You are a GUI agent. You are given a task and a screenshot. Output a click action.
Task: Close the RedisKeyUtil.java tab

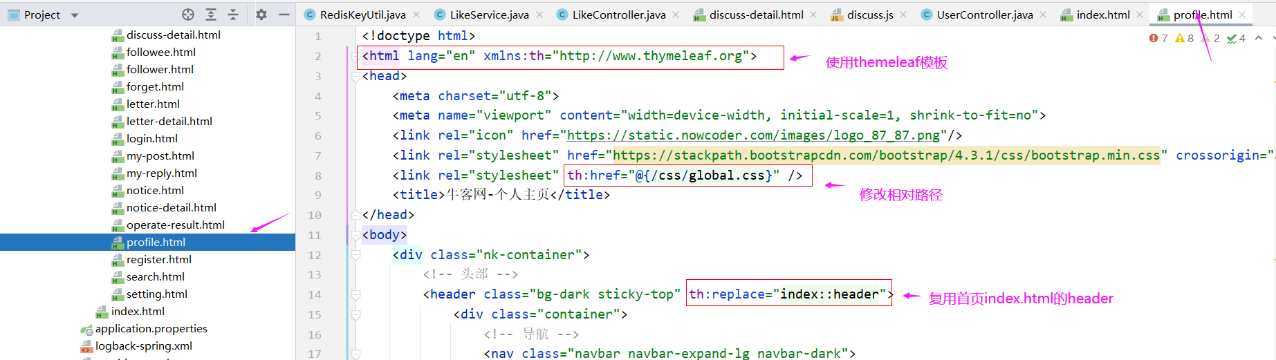(x=416, y=15)
